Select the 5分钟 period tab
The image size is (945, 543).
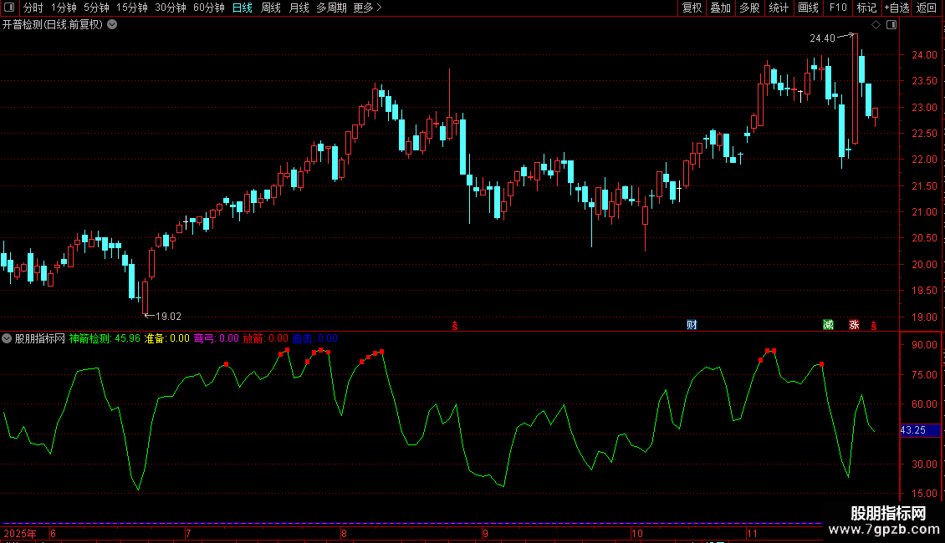pos(96,8)
